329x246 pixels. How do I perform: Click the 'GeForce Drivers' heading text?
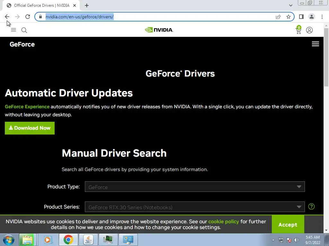[x=180, y=74]
